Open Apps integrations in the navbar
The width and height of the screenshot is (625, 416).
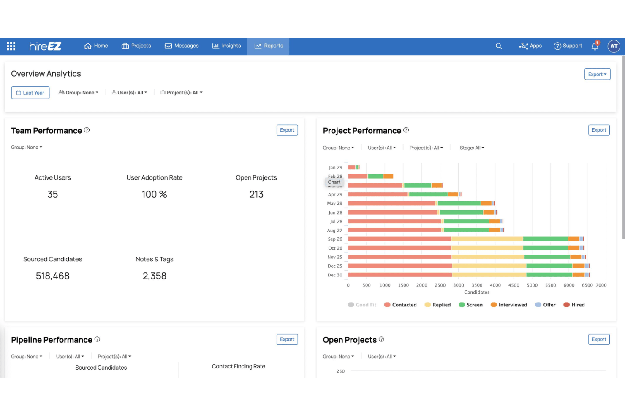[530, 46]
